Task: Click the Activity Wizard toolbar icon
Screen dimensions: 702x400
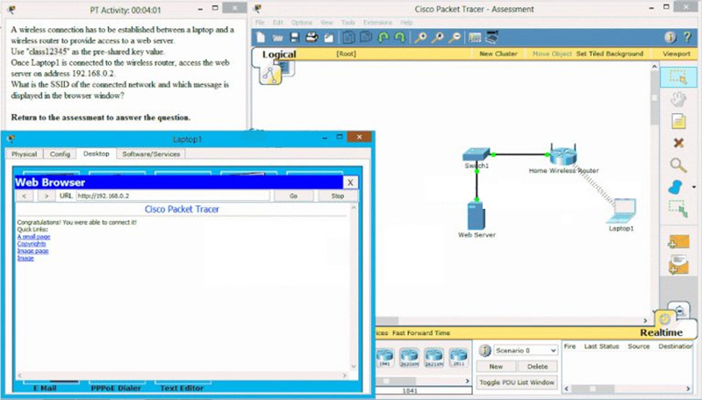Action: pyautogui.click(x=328, y=38)
